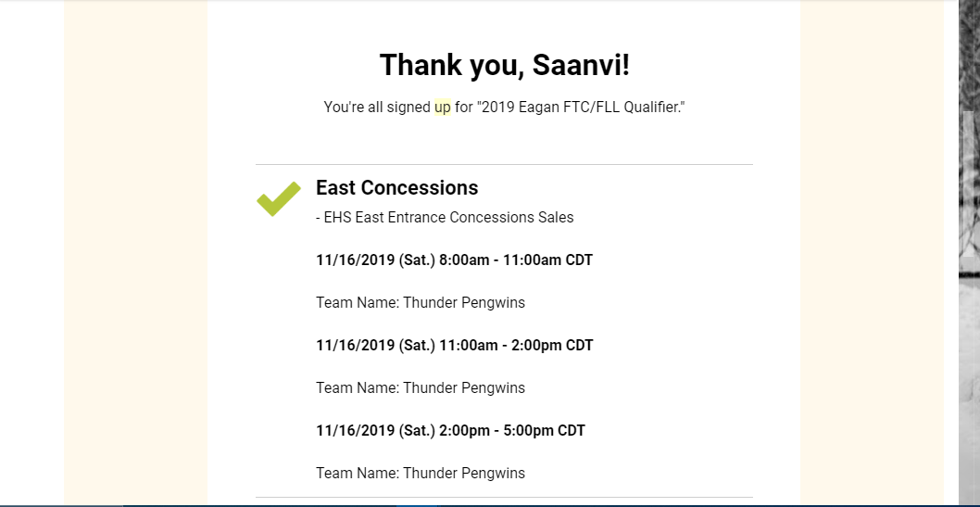Select the 11:00am - 2:00pm time slot

click(454, 346)
